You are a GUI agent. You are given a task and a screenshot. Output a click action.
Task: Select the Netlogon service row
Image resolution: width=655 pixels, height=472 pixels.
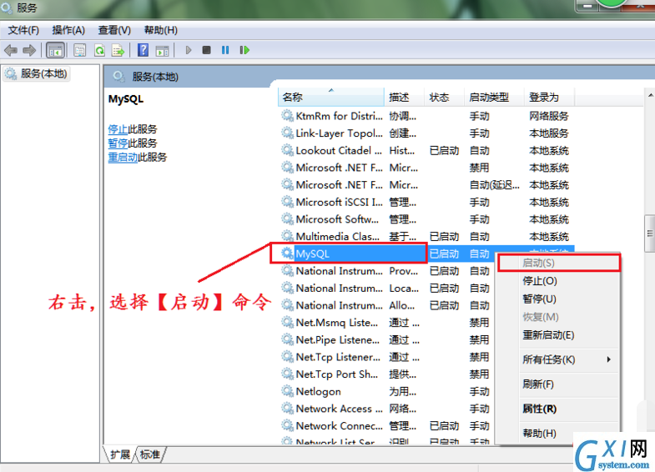(x=386, y=391)
